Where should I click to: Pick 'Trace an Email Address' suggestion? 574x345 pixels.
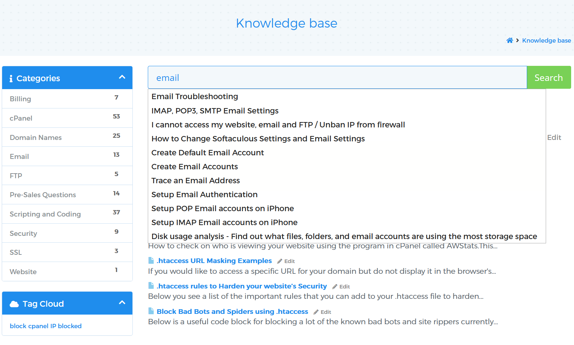[195, 181]
